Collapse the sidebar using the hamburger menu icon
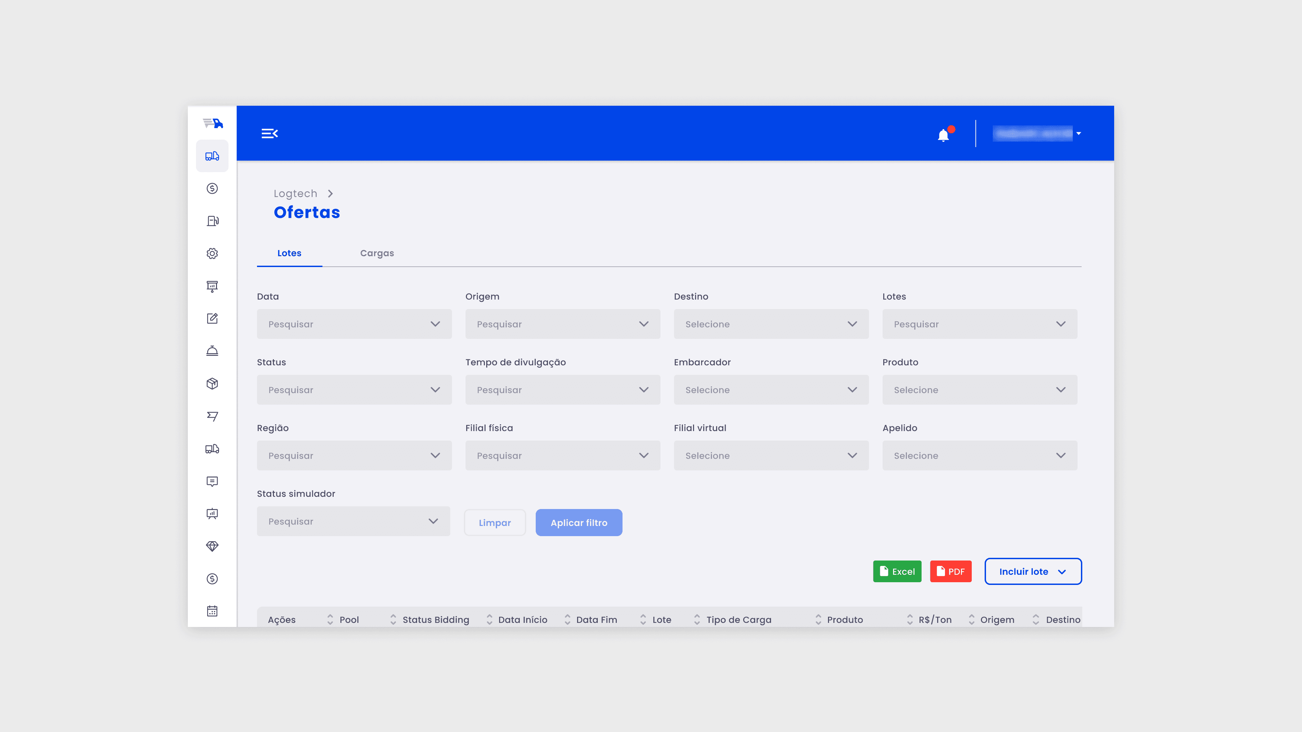Screen dimensions: 1302x732 tap(270, 134)
